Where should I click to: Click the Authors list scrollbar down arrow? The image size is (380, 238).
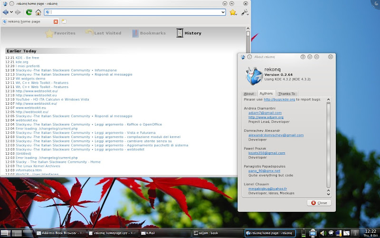(328, 194)
